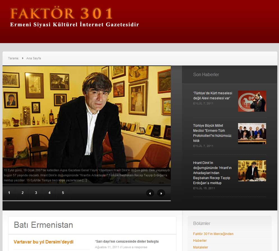The image size is (279, 251).
Task: Select slide 3 in the slideshow
Action: 36,193
